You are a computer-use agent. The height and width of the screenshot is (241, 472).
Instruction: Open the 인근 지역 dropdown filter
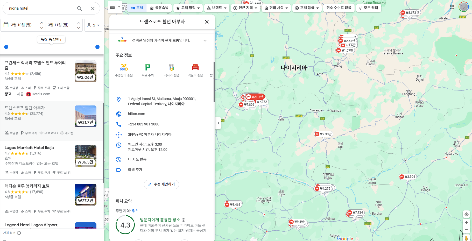point(245,8)
